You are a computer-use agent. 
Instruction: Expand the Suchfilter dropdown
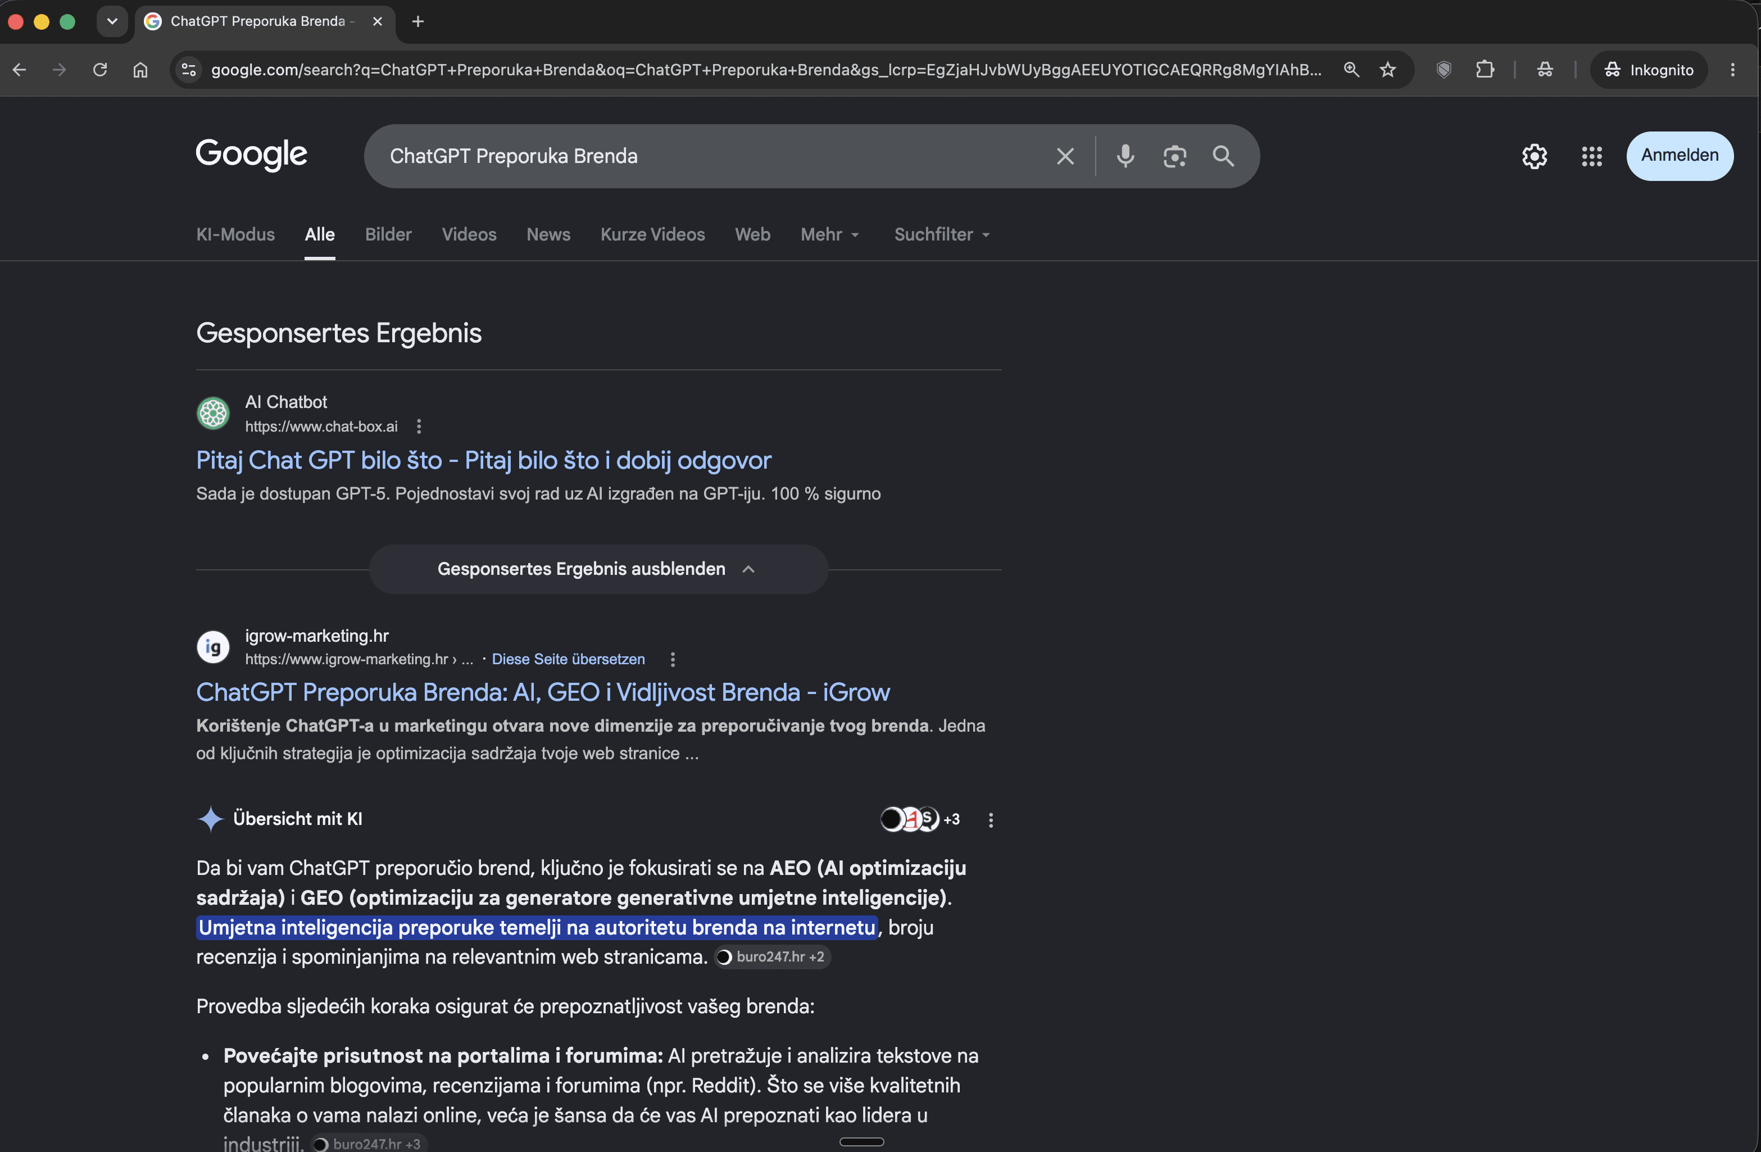(942, 234)
